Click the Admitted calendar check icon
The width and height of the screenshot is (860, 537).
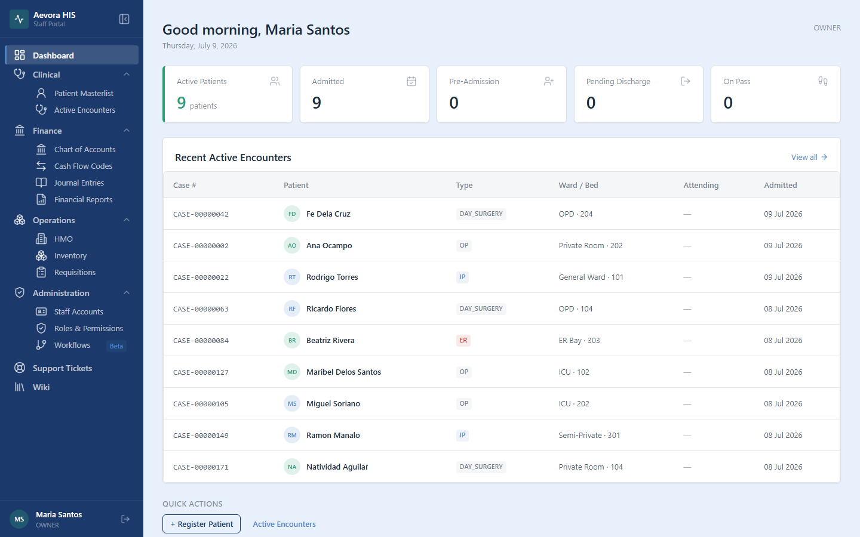[411, 81]
